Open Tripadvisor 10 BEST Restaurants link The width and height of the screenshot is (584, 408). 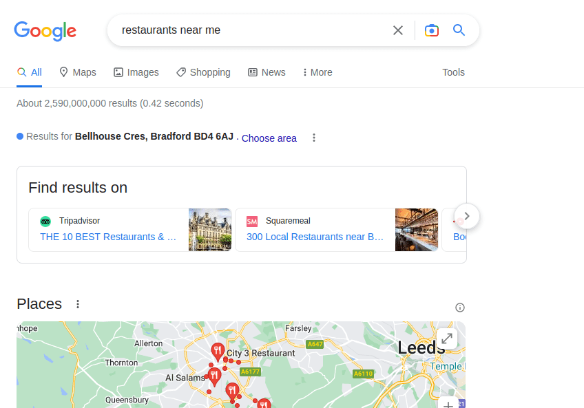(108, 237)
